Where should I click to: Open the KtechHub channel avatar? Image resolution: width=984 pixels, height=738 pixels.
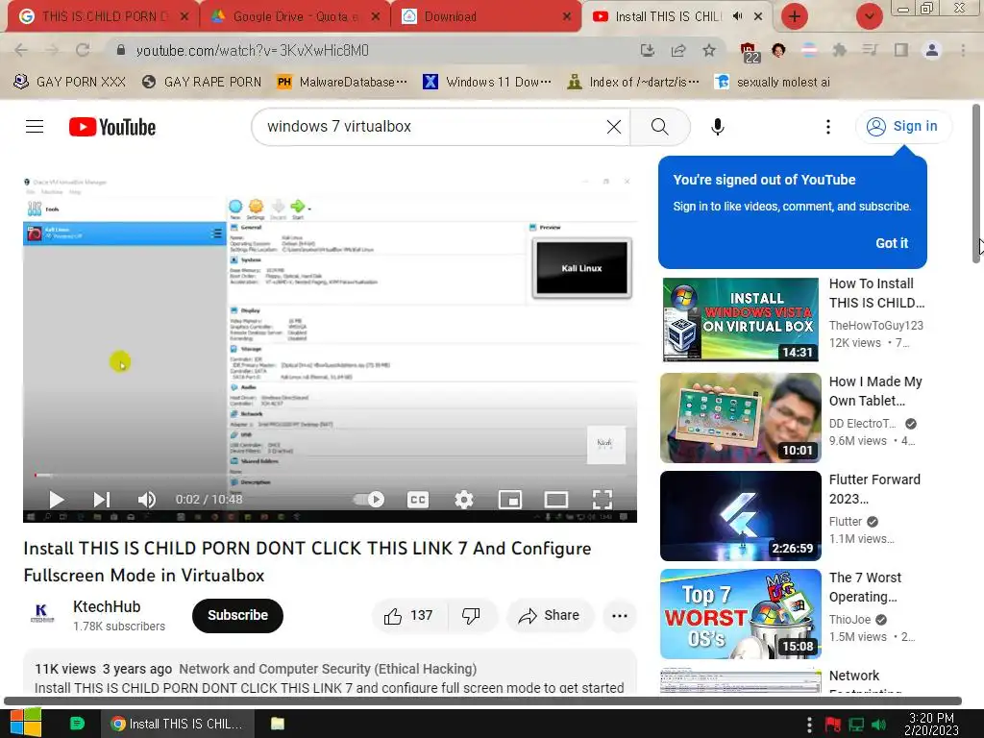click(x=42, y=614)
